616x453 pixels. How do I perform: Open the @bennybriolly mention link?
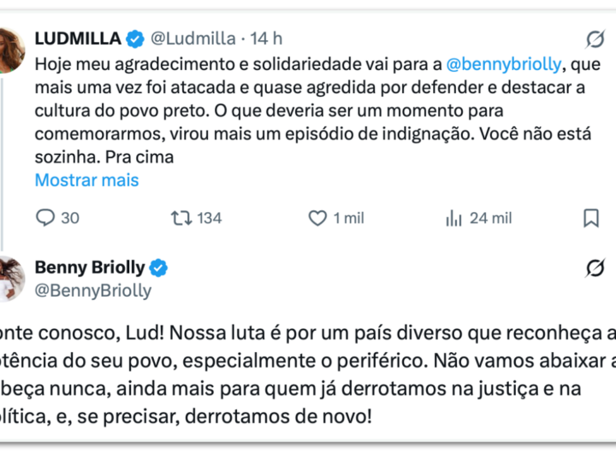(504, 63)
